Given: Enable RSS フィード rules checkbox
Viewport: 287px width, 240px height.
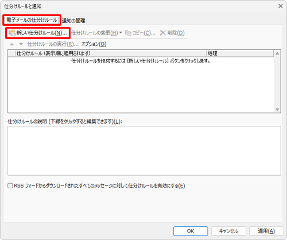Looking at the screenshot, I should [x=10, y=185].
